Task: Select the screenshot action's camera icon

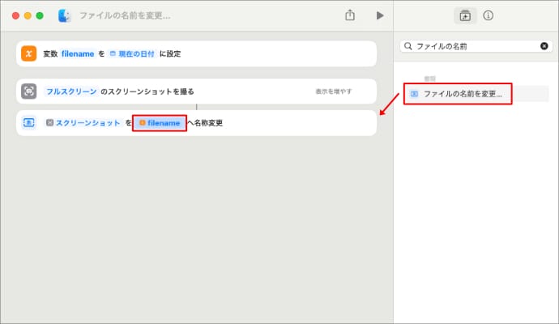Action: (x=28, y=92)
